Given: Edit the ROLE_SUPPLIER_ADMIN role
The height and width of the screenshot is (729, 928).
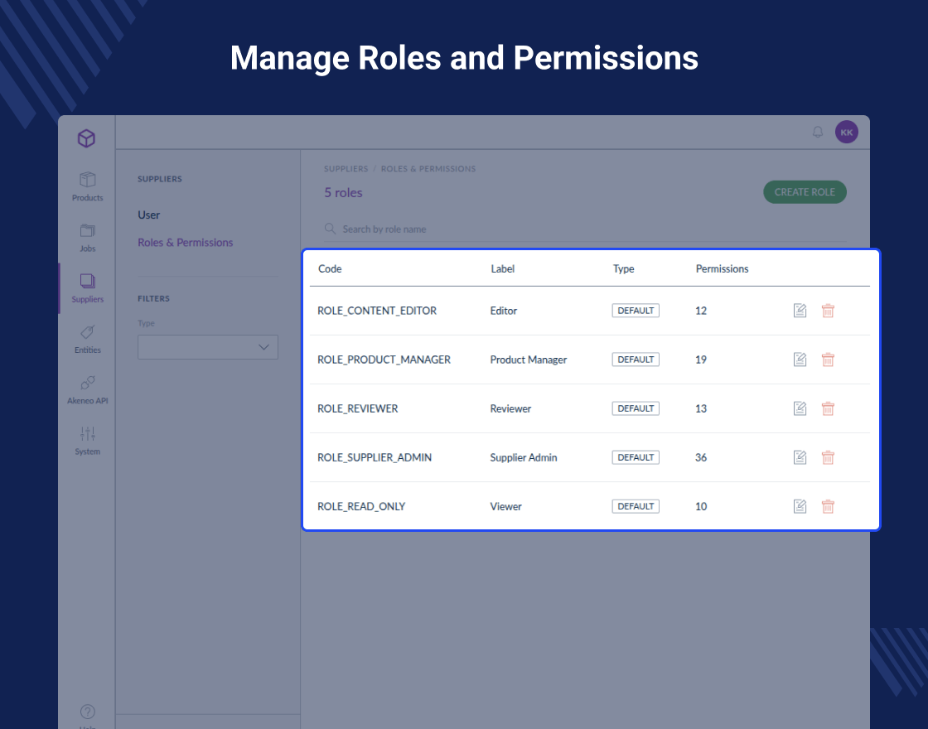Looking at the screenshot, I should coord(800,457).
